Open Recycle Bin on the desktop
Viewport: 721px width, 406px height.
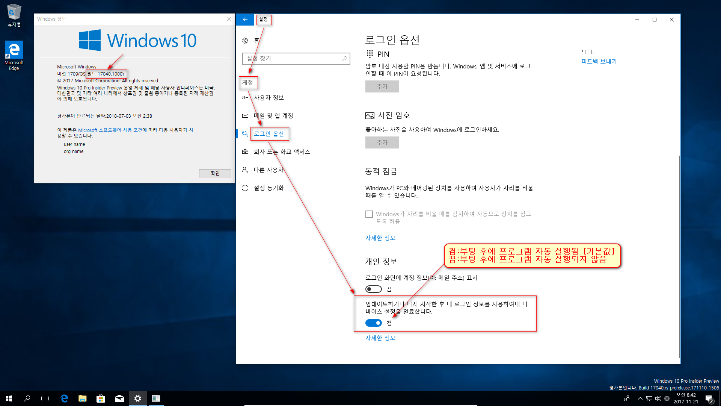point(14,16)
